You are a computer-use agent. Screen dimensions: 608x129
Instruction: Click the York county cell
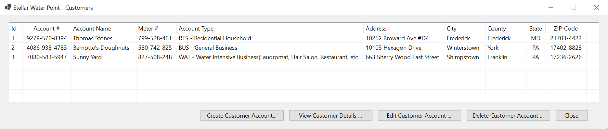pos(493,48)
